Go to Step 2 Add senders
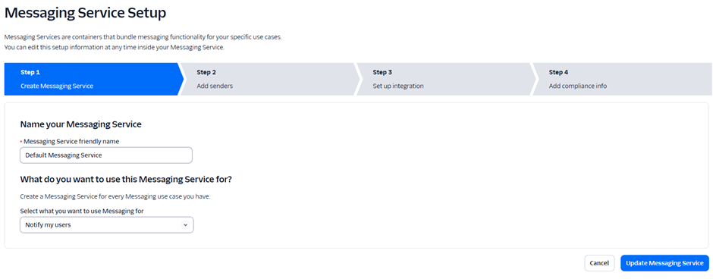The image size is (713, 279). pos(269,79)
